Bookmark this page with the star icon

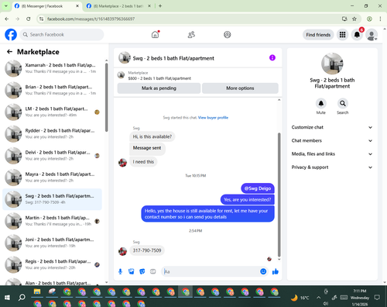354,19
